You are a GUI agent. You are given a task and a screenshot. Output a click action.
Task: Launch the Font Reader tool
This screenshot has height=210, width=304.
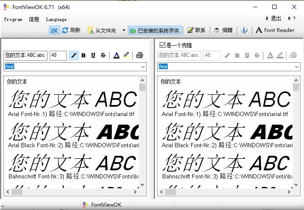tap(275, 30)
